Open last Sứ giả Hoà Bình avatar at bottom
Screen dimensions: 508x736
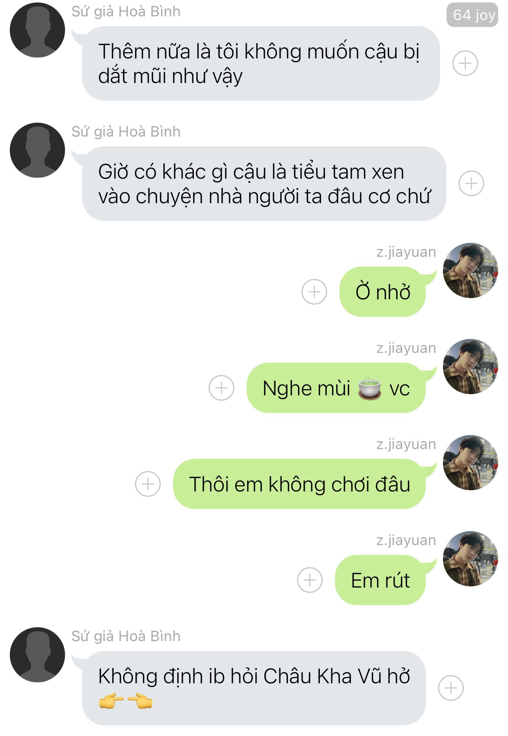click(37, 655)
